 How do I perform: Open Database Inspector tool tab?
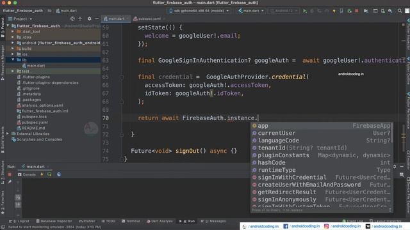(x=54, y=221)
